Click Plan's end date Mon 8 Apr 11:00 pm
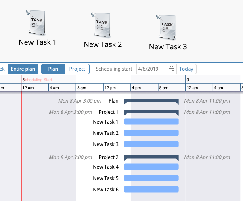Image resolution: width=243 pixels, height=201 pixels. tap(207, 101)
